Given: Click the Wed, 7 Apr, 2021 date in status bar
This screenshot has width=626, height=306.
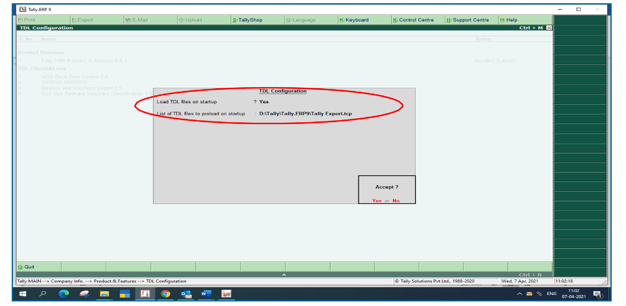Looking at the screenshot, I should coord(520,281).
